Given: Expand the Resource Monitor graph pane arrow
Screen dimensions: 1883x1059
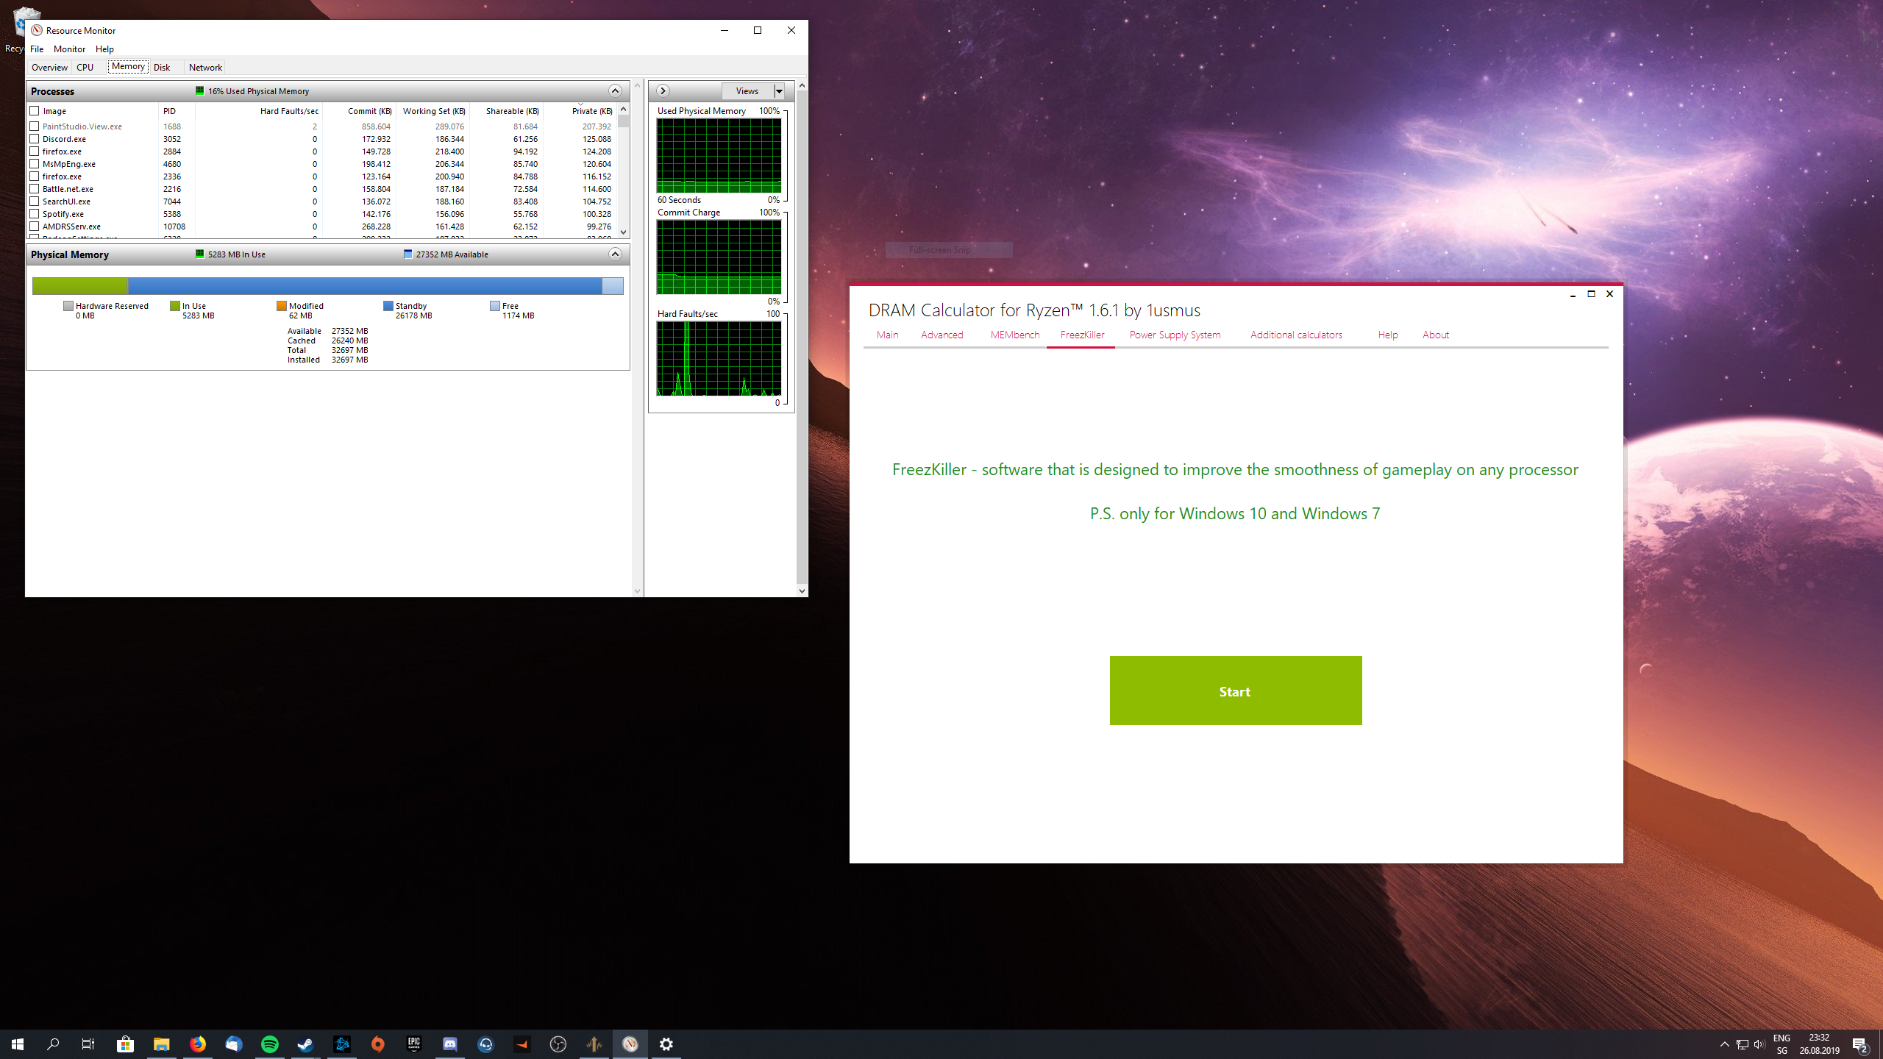Looking at the screenshot, I should [x=663, y=91].
